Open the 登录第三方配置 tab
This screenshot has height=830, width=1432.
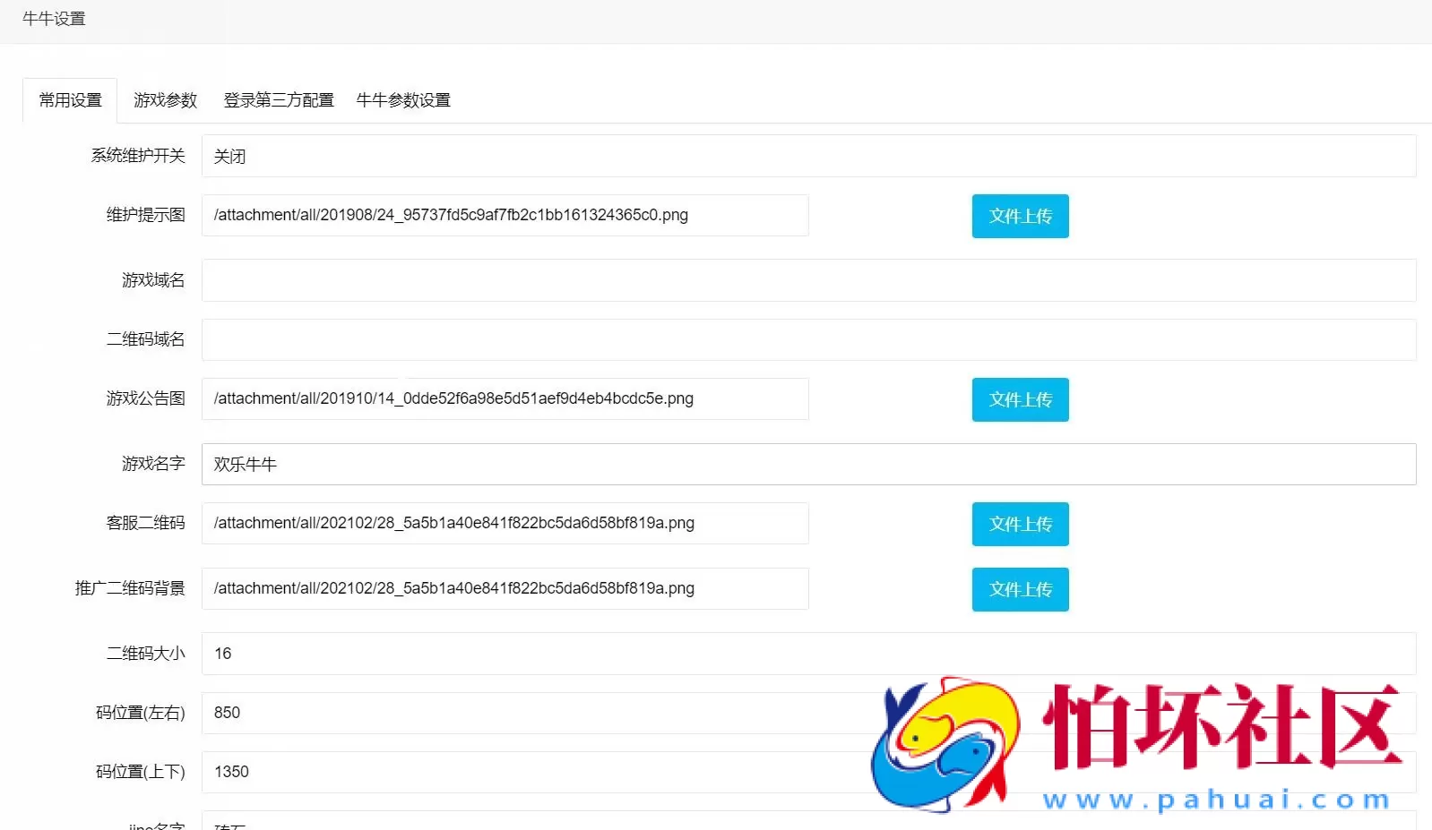point(279,100)
